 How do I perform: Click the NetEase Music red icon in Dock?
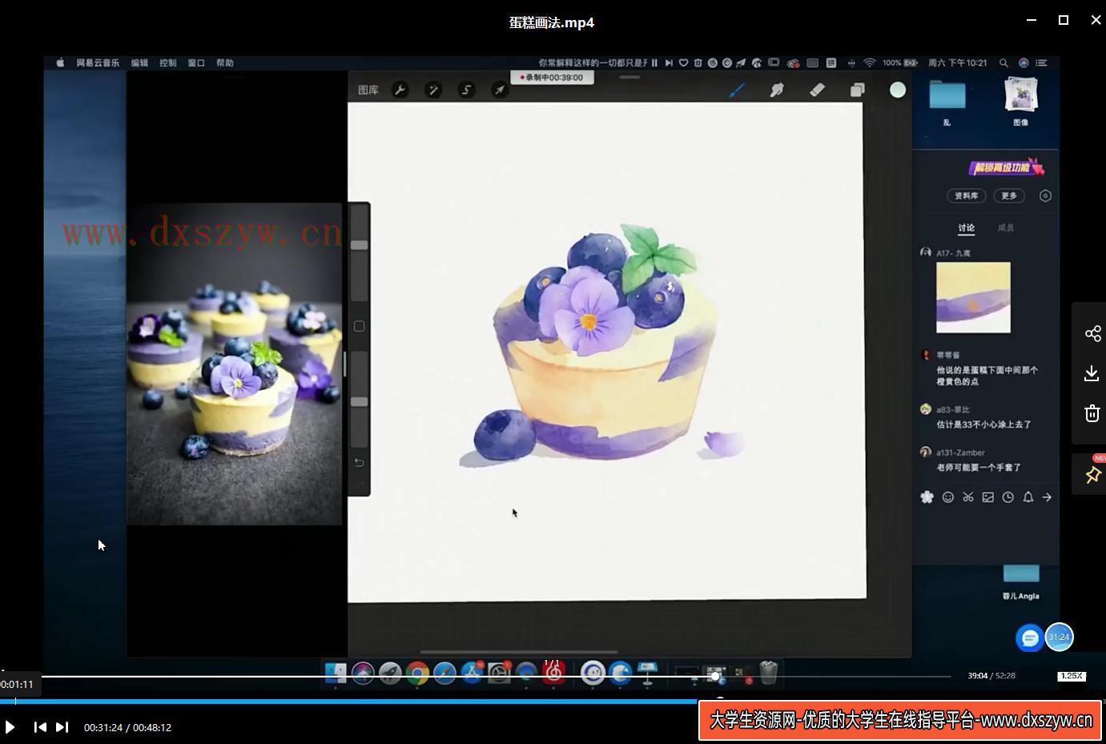pyautogui.click(x=553, y=674)
